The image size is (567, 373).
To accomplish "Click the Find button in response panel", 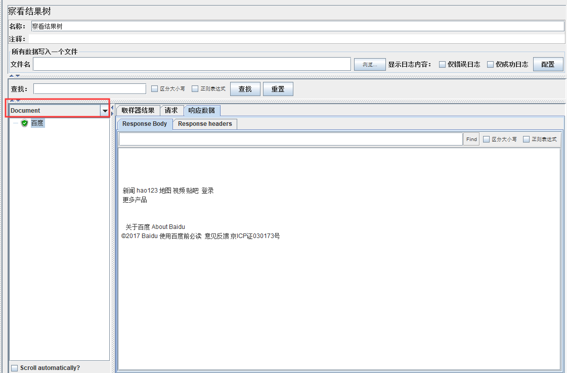I will (x=471, y=139).
